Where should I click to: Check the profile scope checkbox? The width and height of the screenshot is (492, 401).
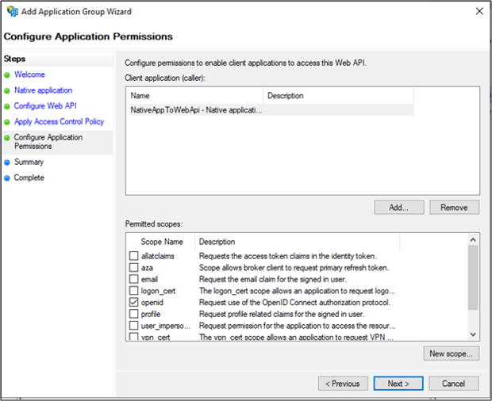(133, 315)
